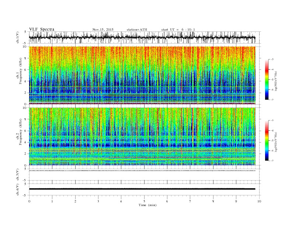292x226 pixels.
Task: Click inside the ch.1 spectrogram panel
Action: click(x=142, y=75)
